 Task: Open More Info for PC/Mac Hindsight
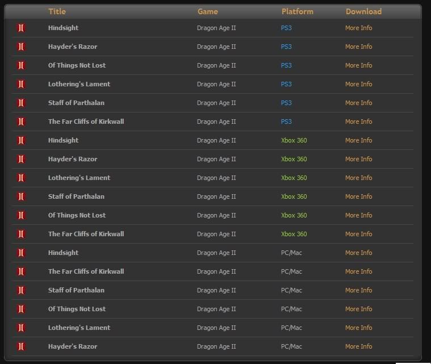tap(359, 253)
